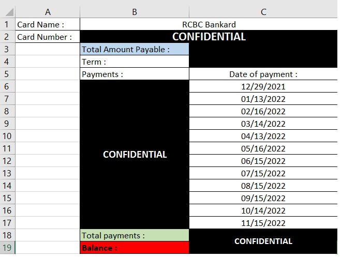
Task: Click the Card Number label cell
Action: point(48,37)
